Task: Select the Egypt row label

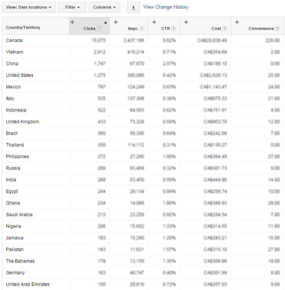Action: pyautogui.click(x=12, y=191)
